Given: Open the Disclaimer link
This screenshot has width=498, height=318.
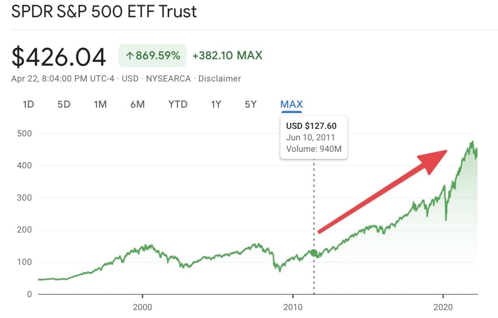Looking at the screenshot, I should (x=219, y=78).
